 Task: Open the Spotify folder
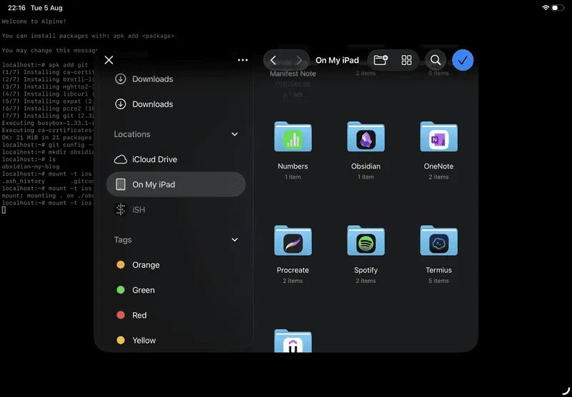366,241
